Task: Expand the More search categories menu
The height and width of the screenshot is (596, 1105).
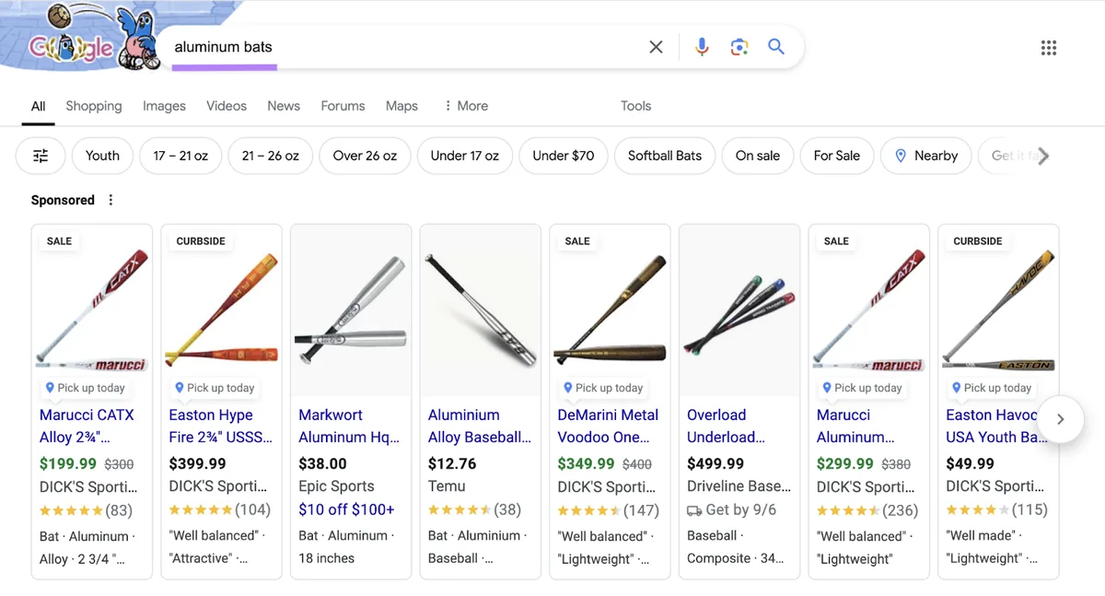Action: 466,106
